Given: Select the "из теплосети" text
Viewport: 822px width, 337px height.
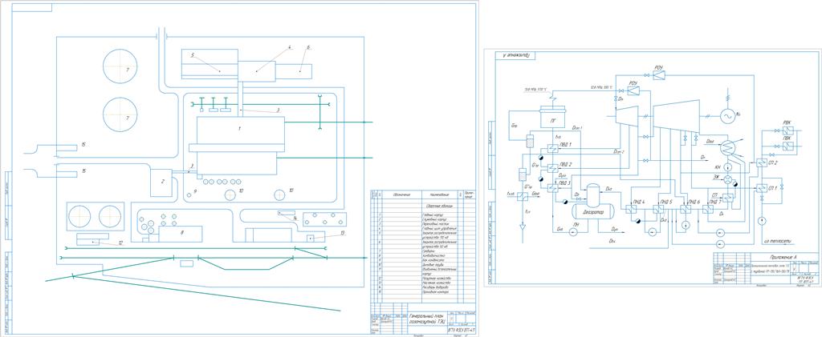Looking at the screenshot, I should (776, 242).
